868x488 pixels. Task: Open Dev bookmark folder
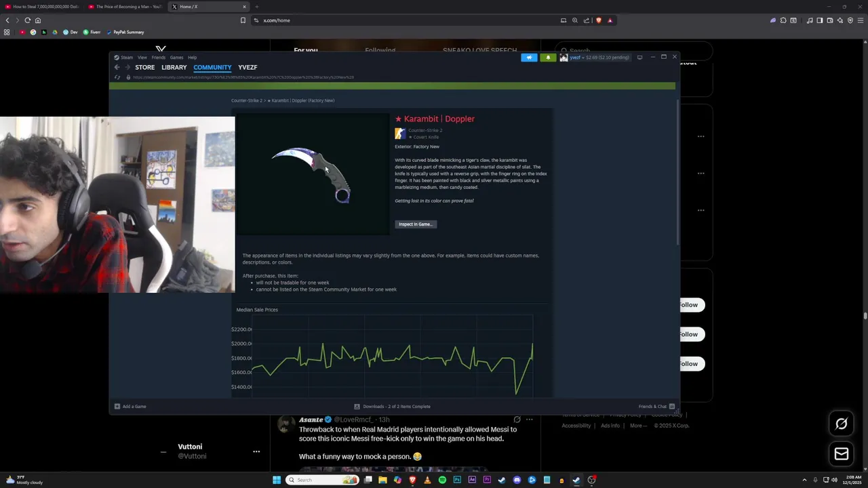pyautogui.click(x=71, y=32)
